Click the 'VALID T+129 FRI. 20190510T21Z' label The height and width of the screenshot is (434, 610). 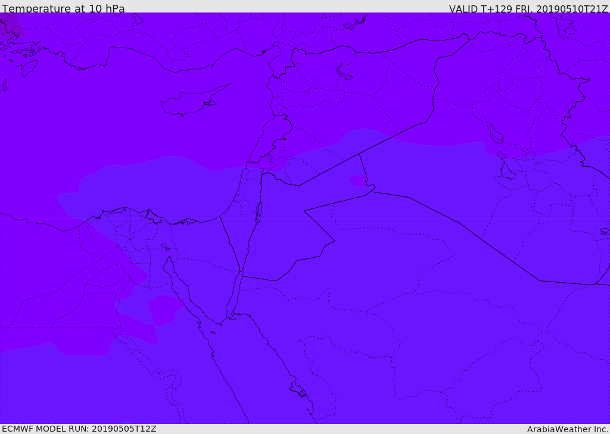528,8
